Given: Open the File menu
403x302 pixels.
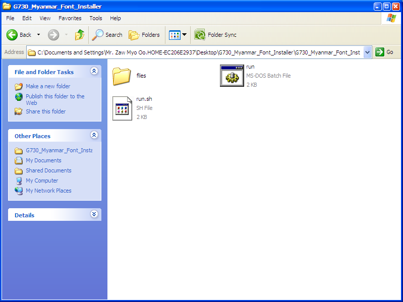Looking at the screenshot, I should click(10, 18).
